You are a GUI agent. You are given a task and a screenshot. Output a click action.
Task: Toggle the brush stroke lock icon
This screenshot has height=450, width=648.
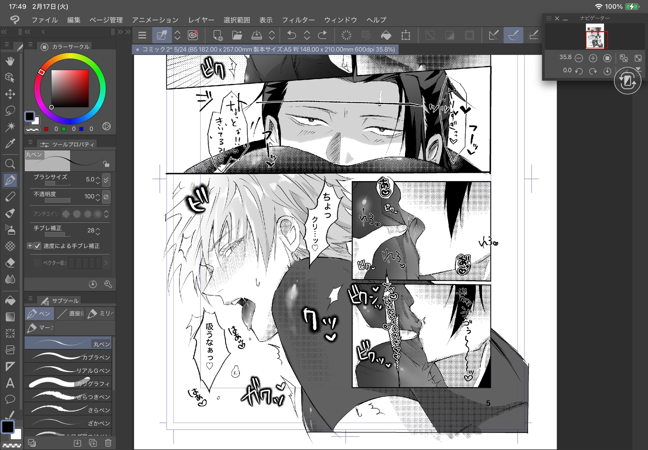106,163
